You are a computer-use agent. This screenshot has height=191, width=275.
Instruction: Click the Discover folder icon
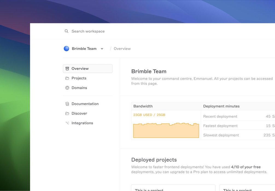[x=67, y=114]
